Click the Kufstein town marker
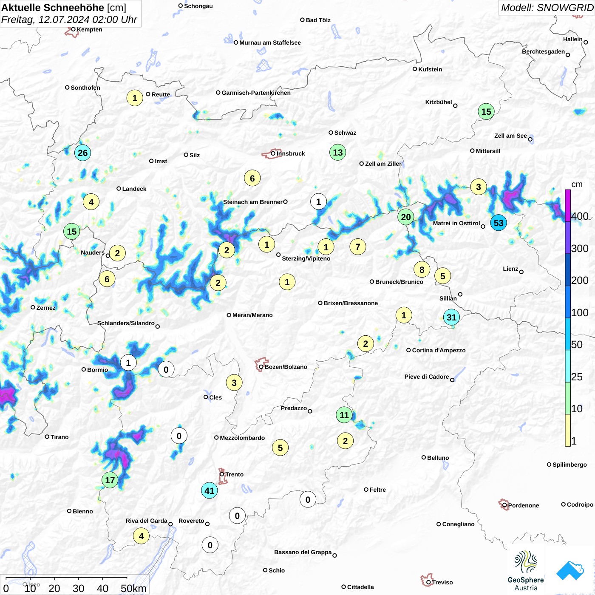Viewport: 595px width, 595px height. pyautogui.click(x=415, y=69)
